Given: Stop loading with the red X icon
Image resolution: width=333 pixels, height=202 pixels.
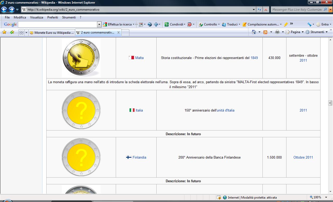Looking at the screenshot, I should (266, 10).
